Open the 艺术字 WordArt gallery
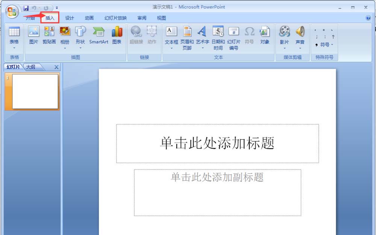The image size is (376, 235). pyautogui.click(x=203, y=38)
